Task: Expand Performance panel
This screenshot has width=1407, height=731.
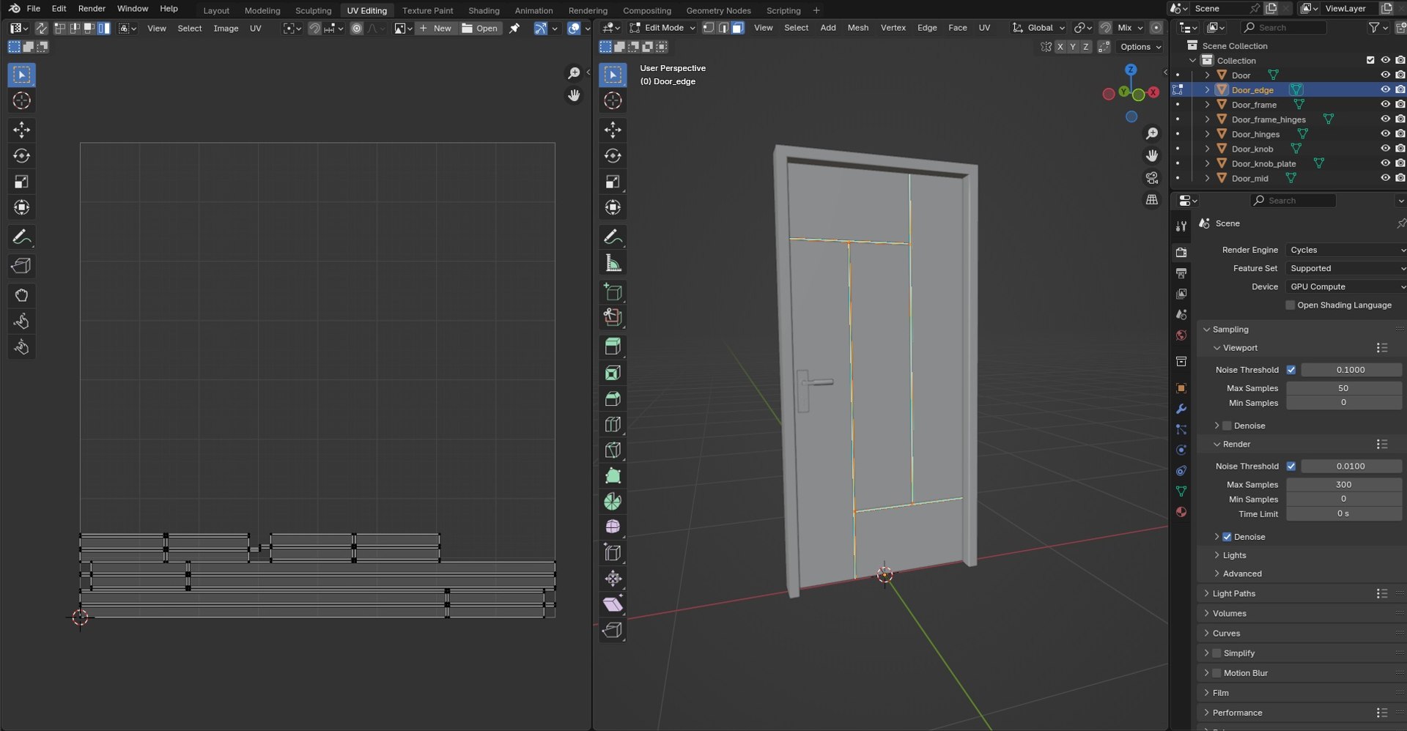Action: [x=1237, y=713]
